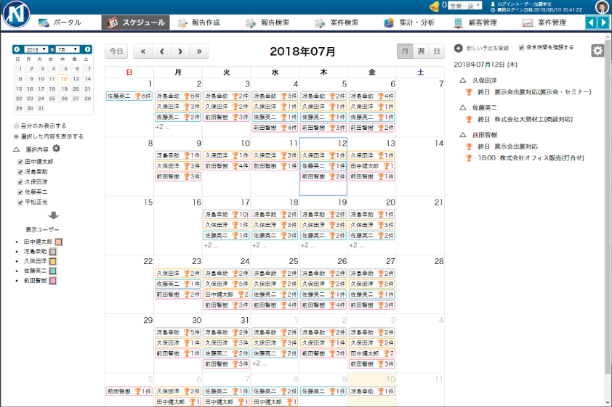Click the 今日 button

coord(116,52)
